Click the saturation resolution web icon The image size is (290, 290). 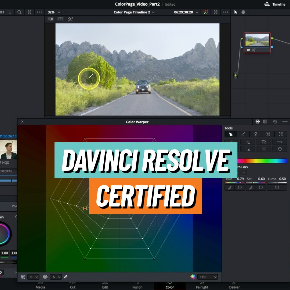point(45,277)
